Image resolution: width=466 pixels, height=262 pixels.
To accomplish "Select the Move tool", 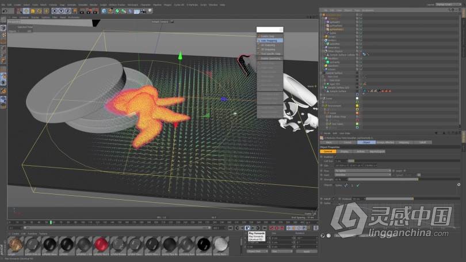I will [26, 11].
